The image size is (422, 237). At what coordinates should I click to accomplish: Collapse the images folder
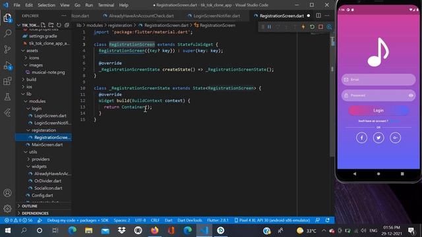(x=36, y=65)
